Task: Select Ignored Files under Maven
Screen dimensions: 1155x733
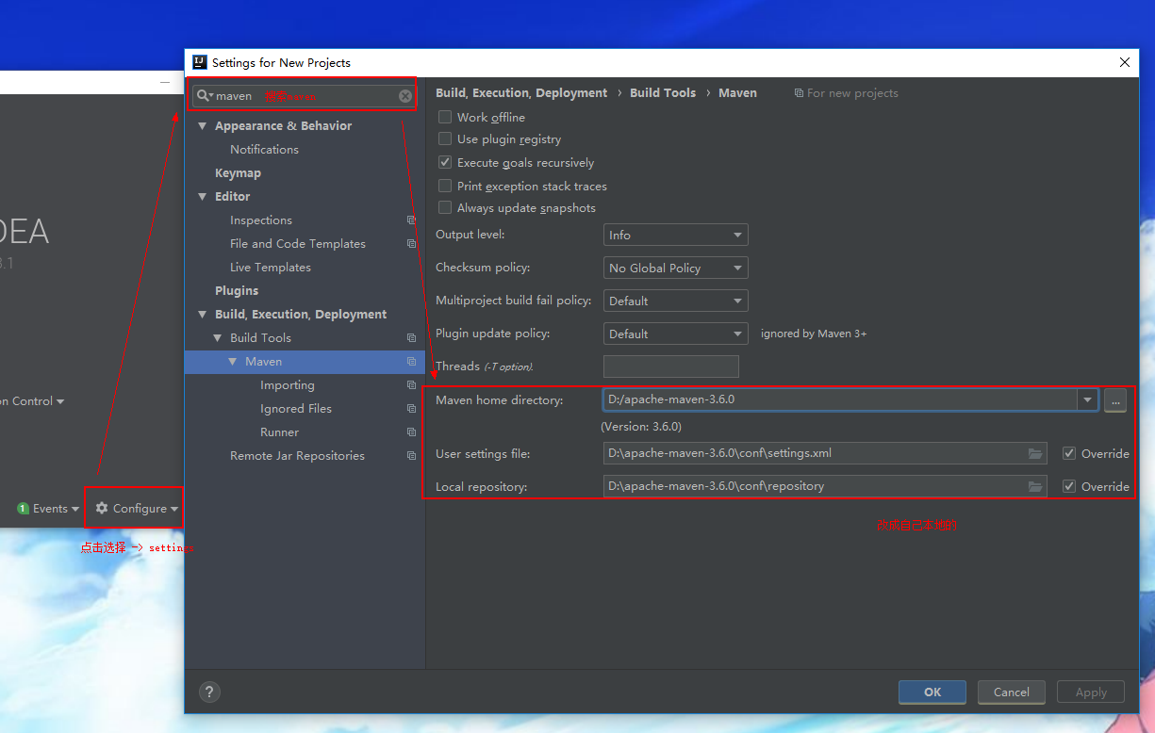Action: 296,409
